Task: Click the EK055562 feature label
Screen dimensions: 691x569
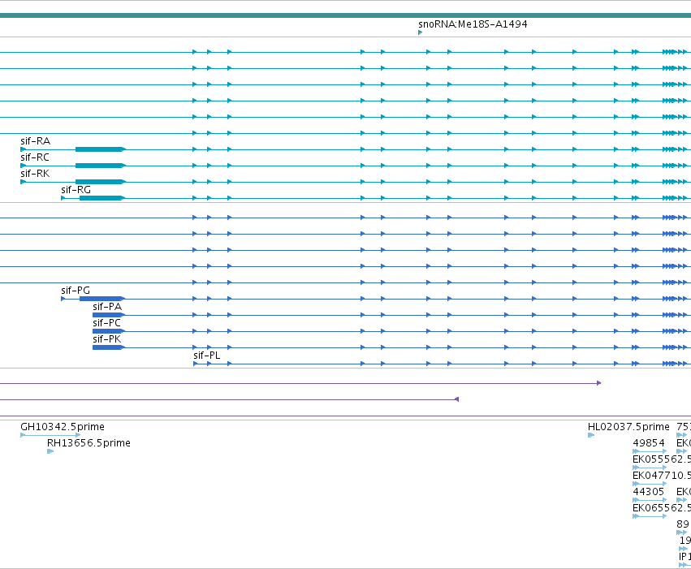Action: (662, 459)
